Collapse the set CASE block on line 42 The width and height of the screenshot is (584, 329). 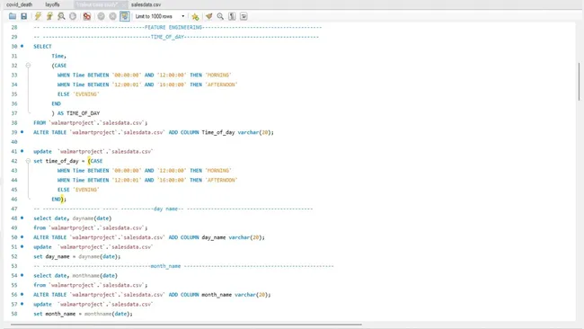click(28, 161)
